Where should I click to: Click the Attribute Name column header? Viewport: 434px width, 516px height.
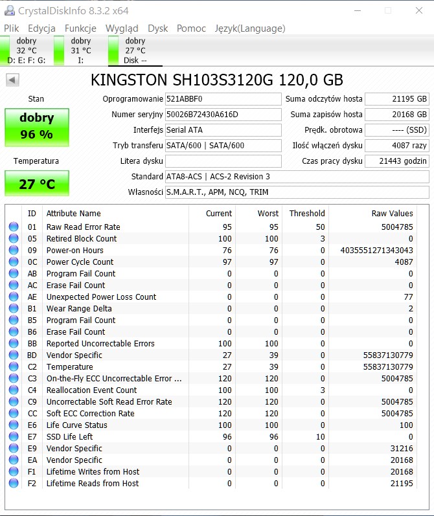pyautogui.click(x=115, y=214)
